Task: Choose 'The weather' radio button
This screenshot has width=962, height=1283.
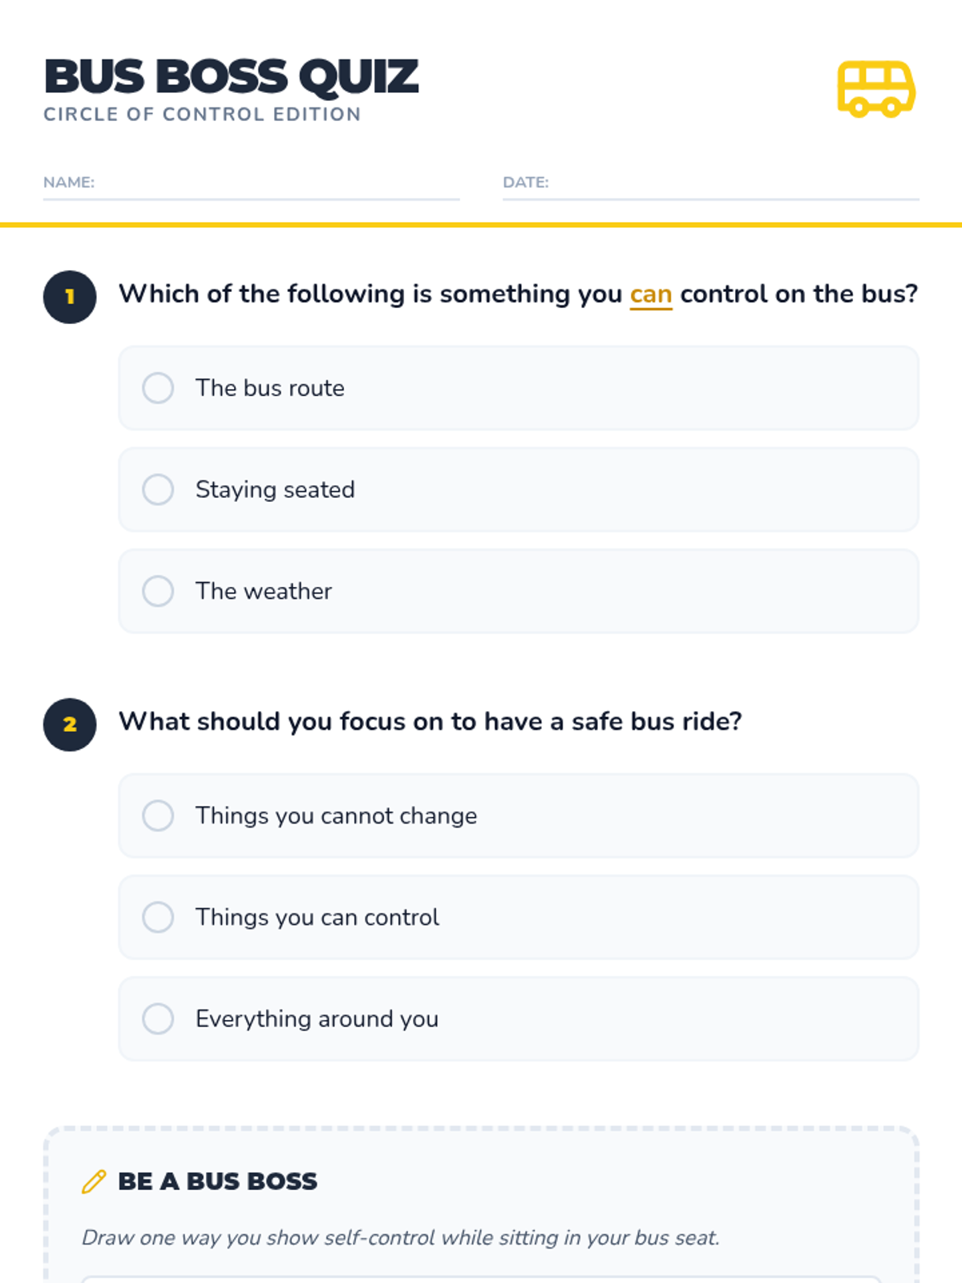Action: pyautogui.click(x=158, y=591)
